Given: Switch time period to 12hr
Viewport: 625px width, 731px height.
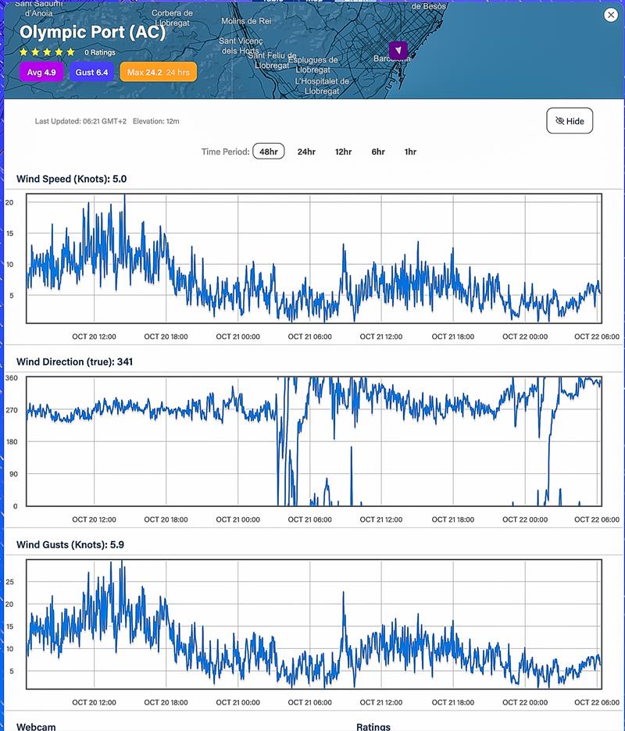Looking at the screenshot, I should coord(343,152).
